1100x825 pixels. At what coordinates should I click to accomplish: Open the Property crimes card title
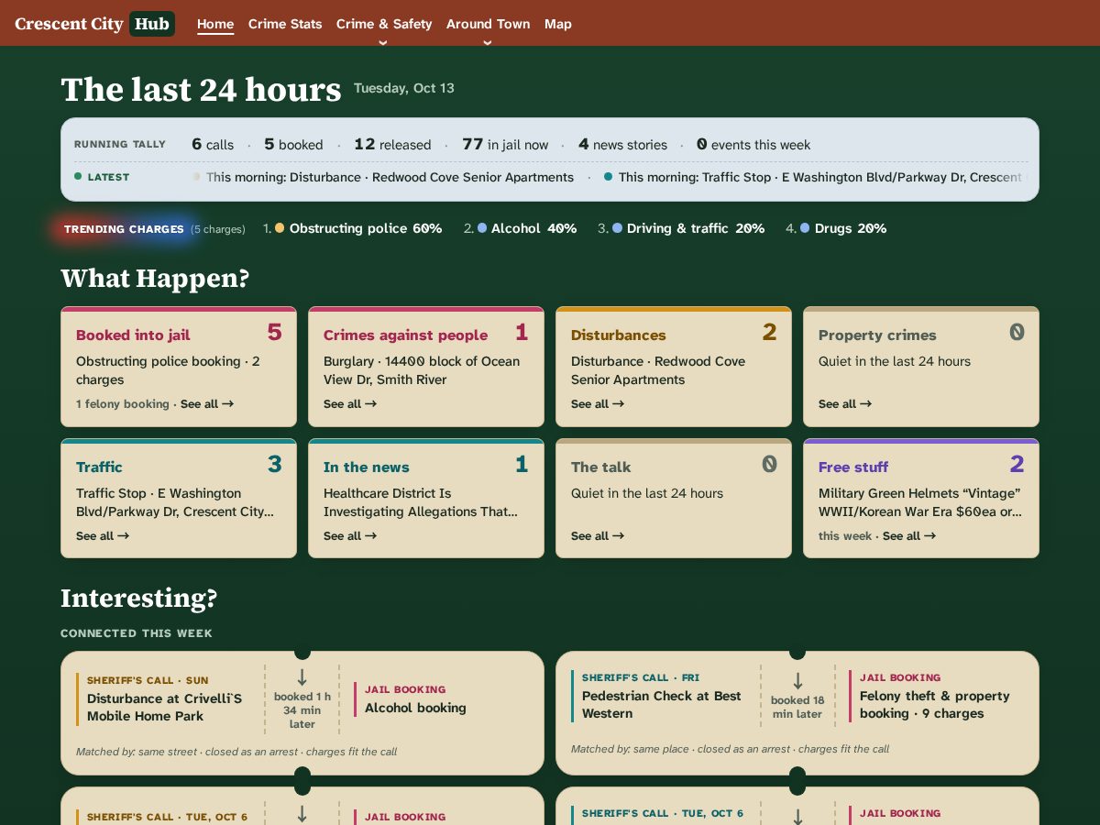[x=877, y=335]
